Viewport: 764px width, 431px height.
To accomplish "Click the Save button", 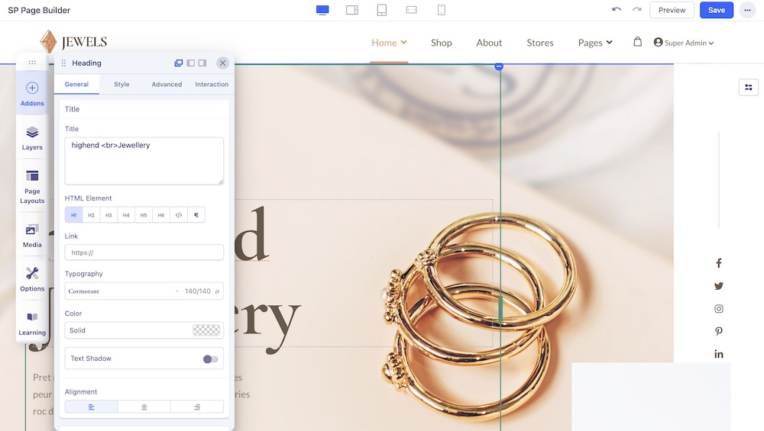I will (716, 10).
